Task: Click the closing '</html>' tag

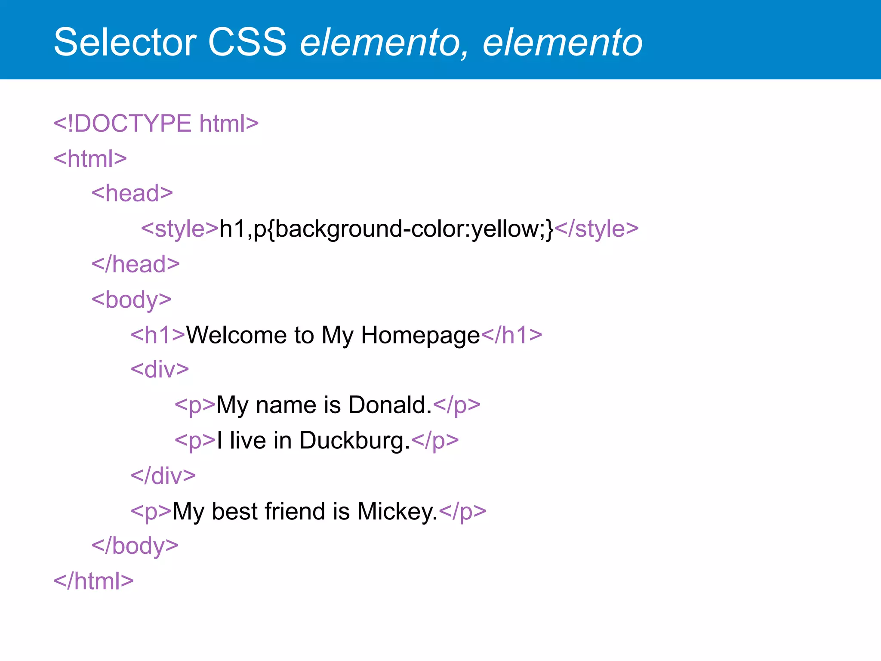Action: pos(94,581)
